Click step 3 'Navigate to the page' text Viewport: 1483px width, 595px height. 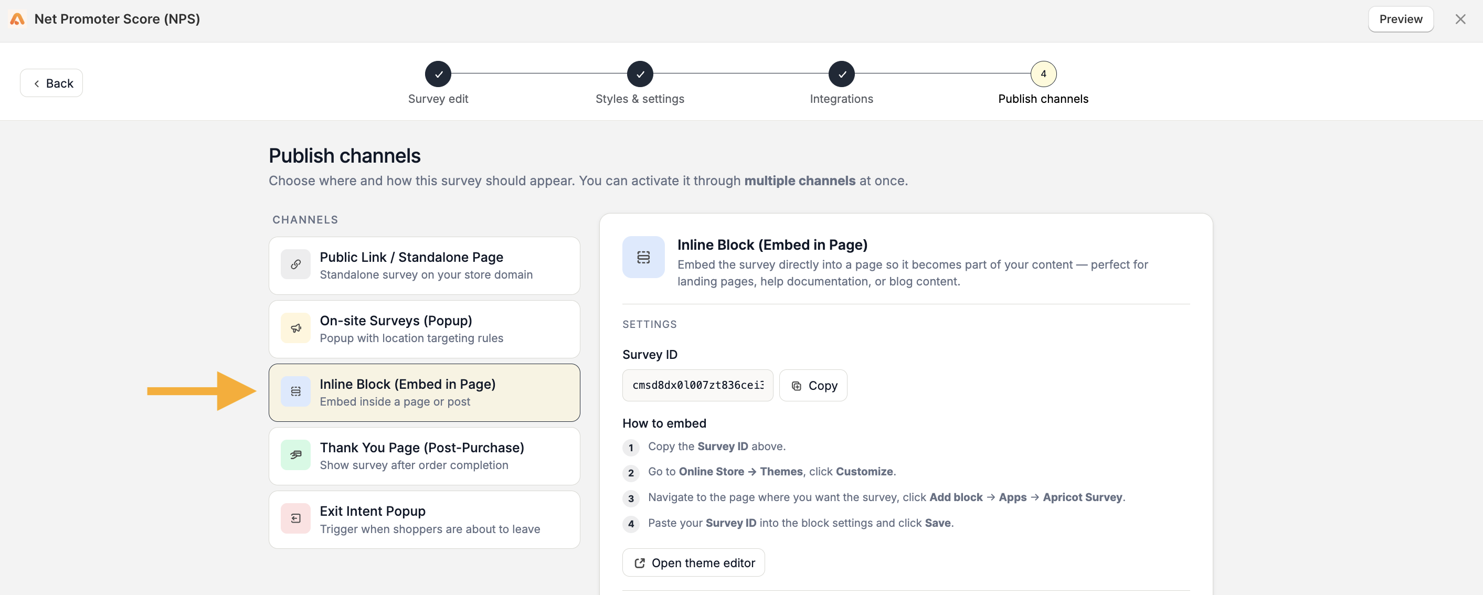(x=886, y=497)
